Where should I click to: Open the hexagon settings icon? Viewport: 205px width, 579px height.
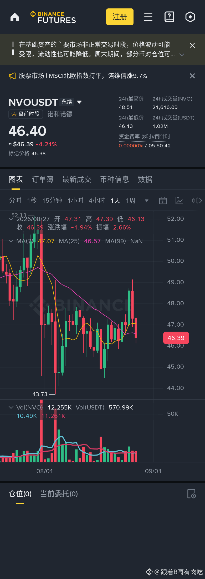click(x=190, y=17)
